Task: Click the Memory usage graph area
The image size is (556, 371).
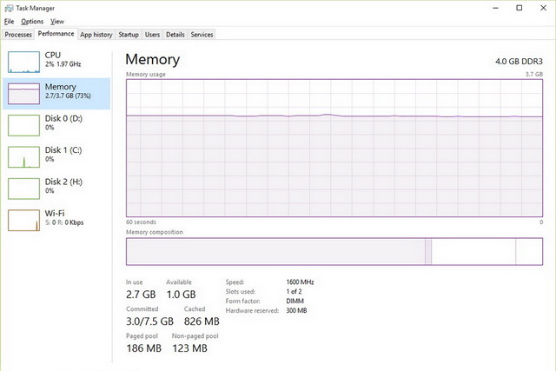Action: coord(334,148)
